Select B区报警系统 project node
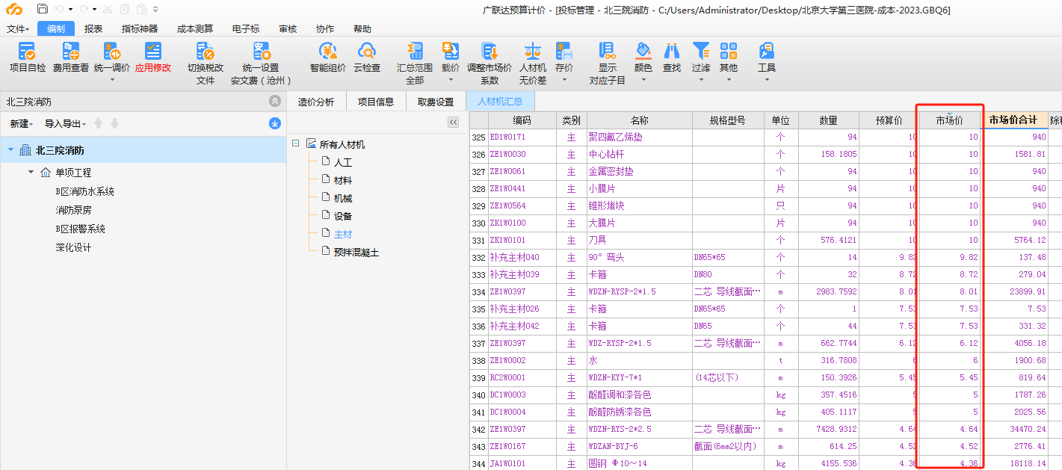Image resolution: width=1062 pixels, height=470 pixels. (x=80, y=229)
